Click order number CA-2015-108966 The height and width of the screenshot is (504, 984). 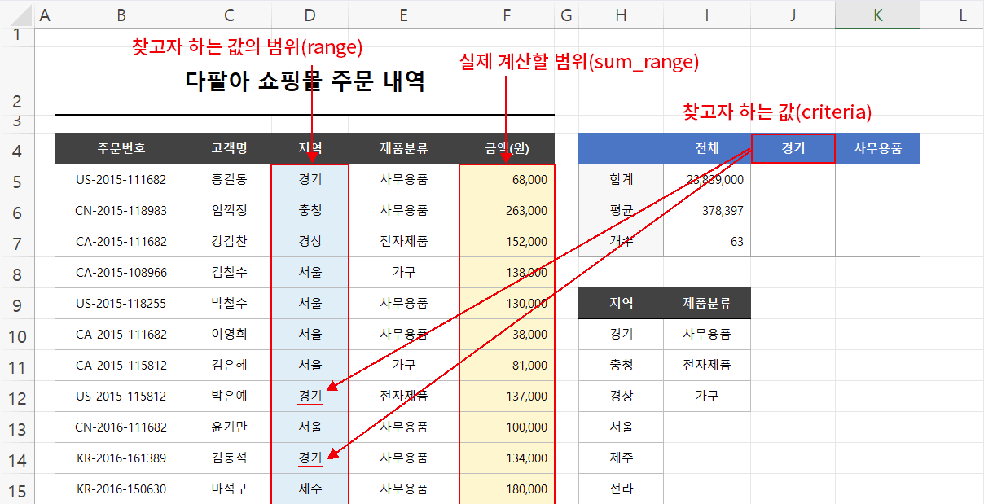pos(121,273)
